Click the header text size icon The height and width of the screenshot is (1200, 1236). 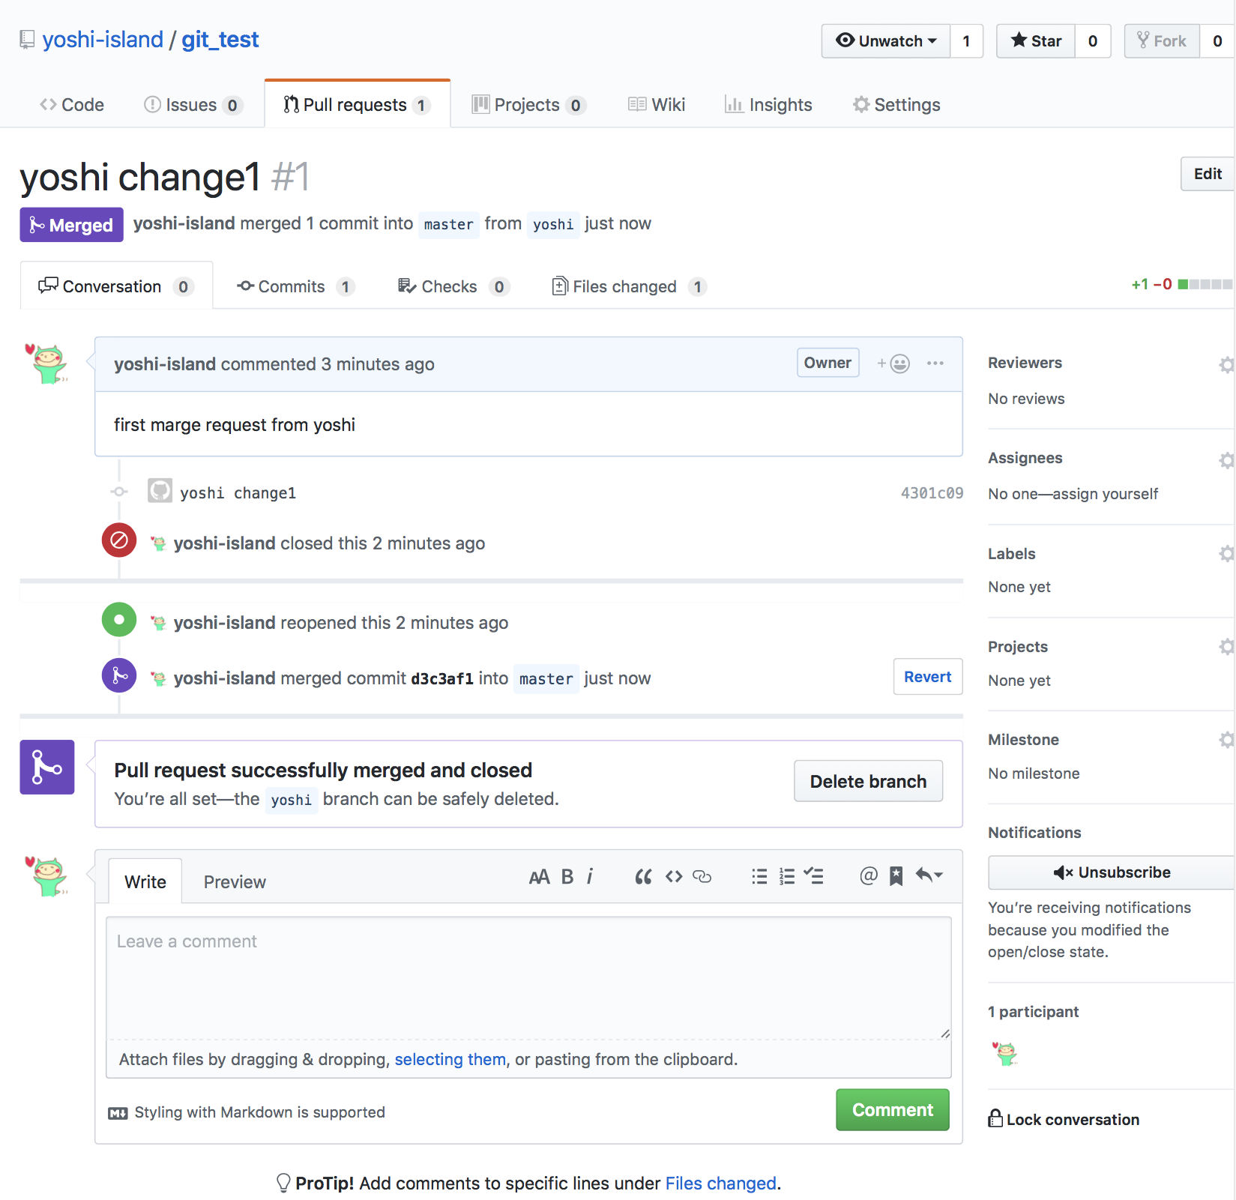tap(539, 876)
